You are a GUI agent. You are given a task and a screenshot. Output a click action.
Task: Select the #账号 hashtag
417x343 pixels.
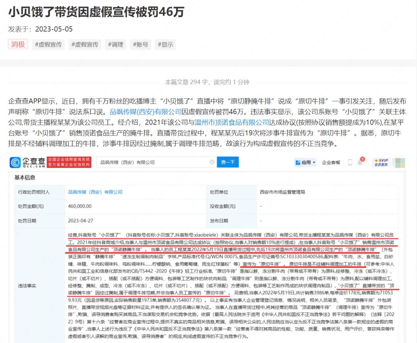(141, 44)
